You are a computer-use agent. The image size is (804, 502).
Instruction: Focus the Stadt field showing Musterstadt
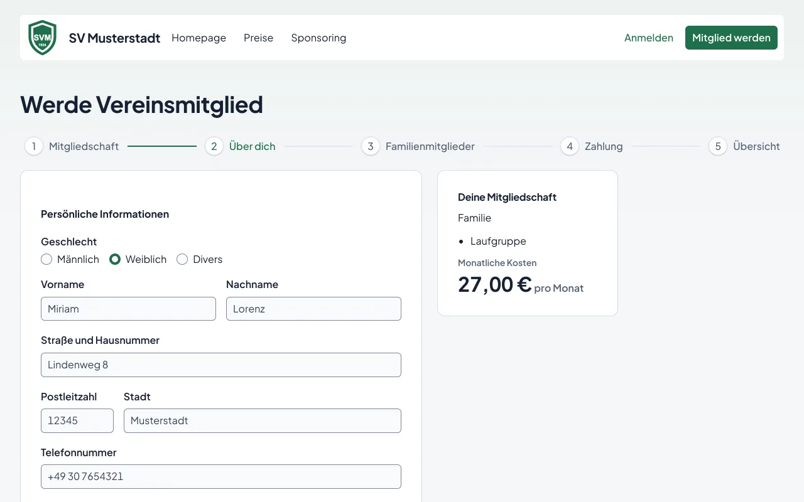(263, 420)
